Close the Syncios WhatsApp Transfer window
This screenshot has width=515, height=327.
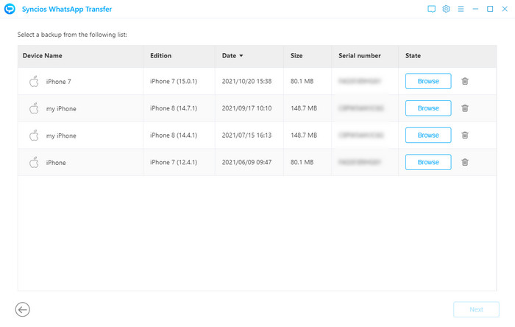(x=505, y=9)
